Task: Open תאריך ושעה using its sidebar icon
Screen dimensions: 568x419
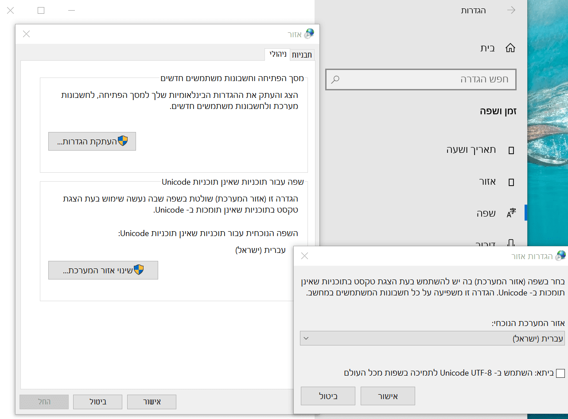Action: [511, 150]
